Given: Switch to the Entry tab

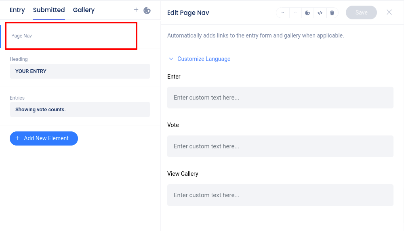Looking at the screenshot, I should pyautogui.click(x=17, y=10).
